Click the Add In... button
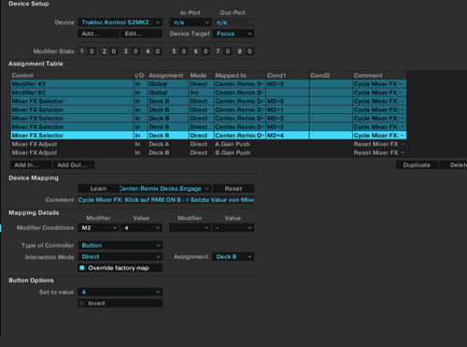 click(31, 165)
